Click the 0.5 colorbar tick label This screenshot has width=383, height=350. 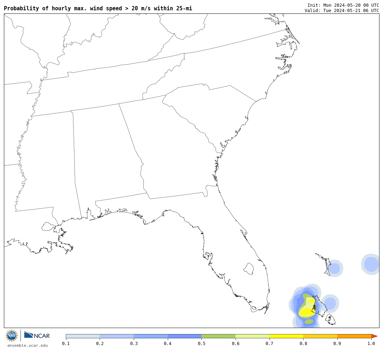[x=201, y=344]
